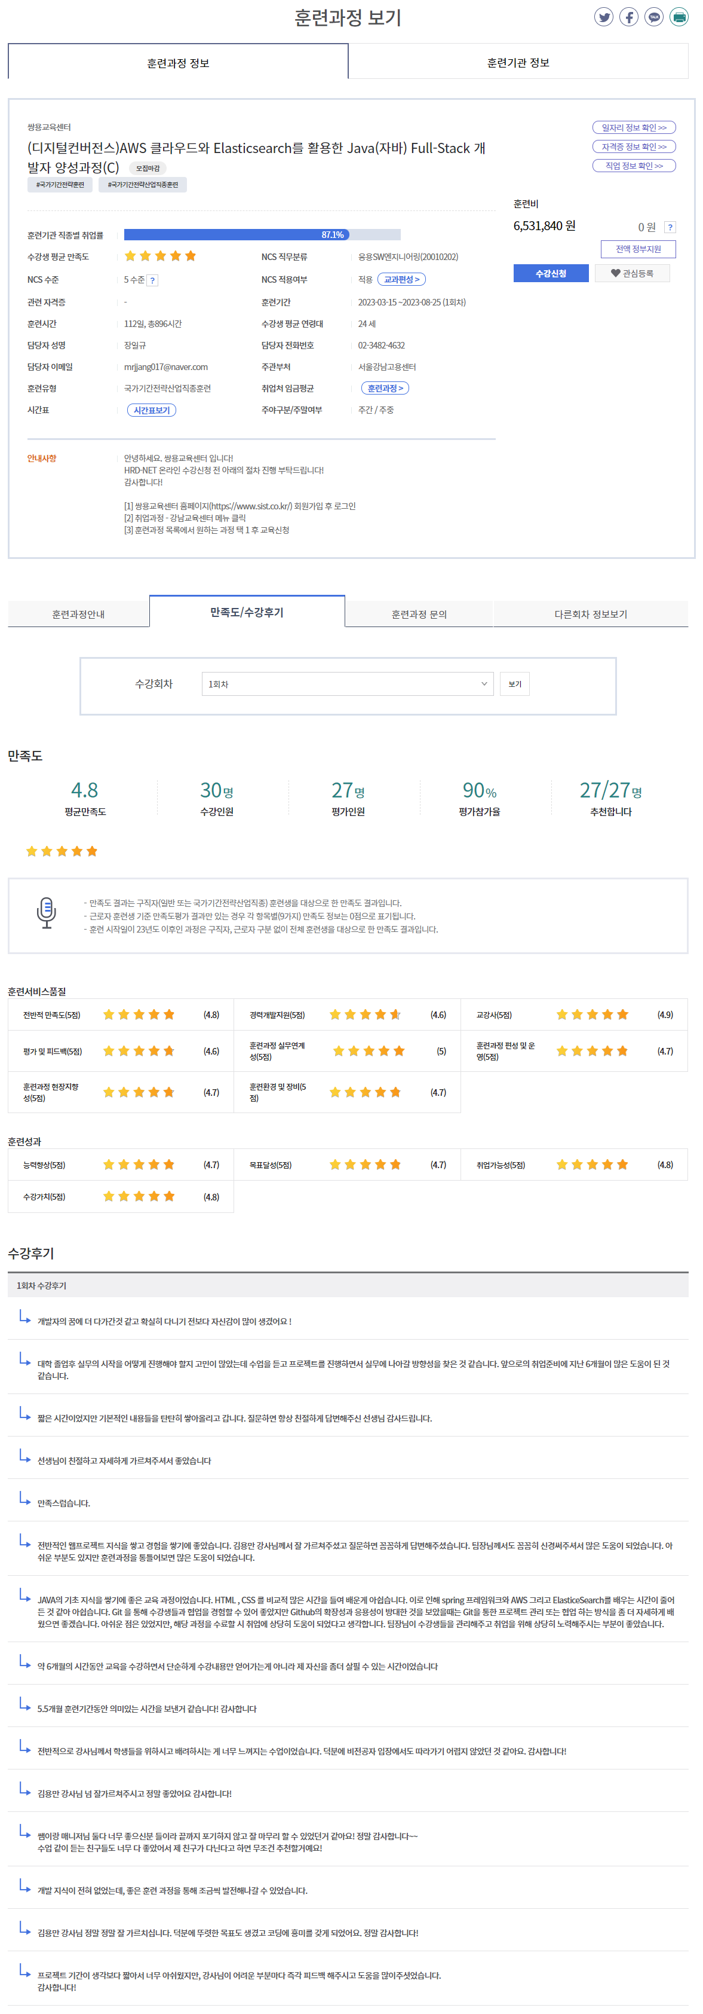Click the green print icon
The width and height of the screenshot is (703, 2014).
(679, 17)
